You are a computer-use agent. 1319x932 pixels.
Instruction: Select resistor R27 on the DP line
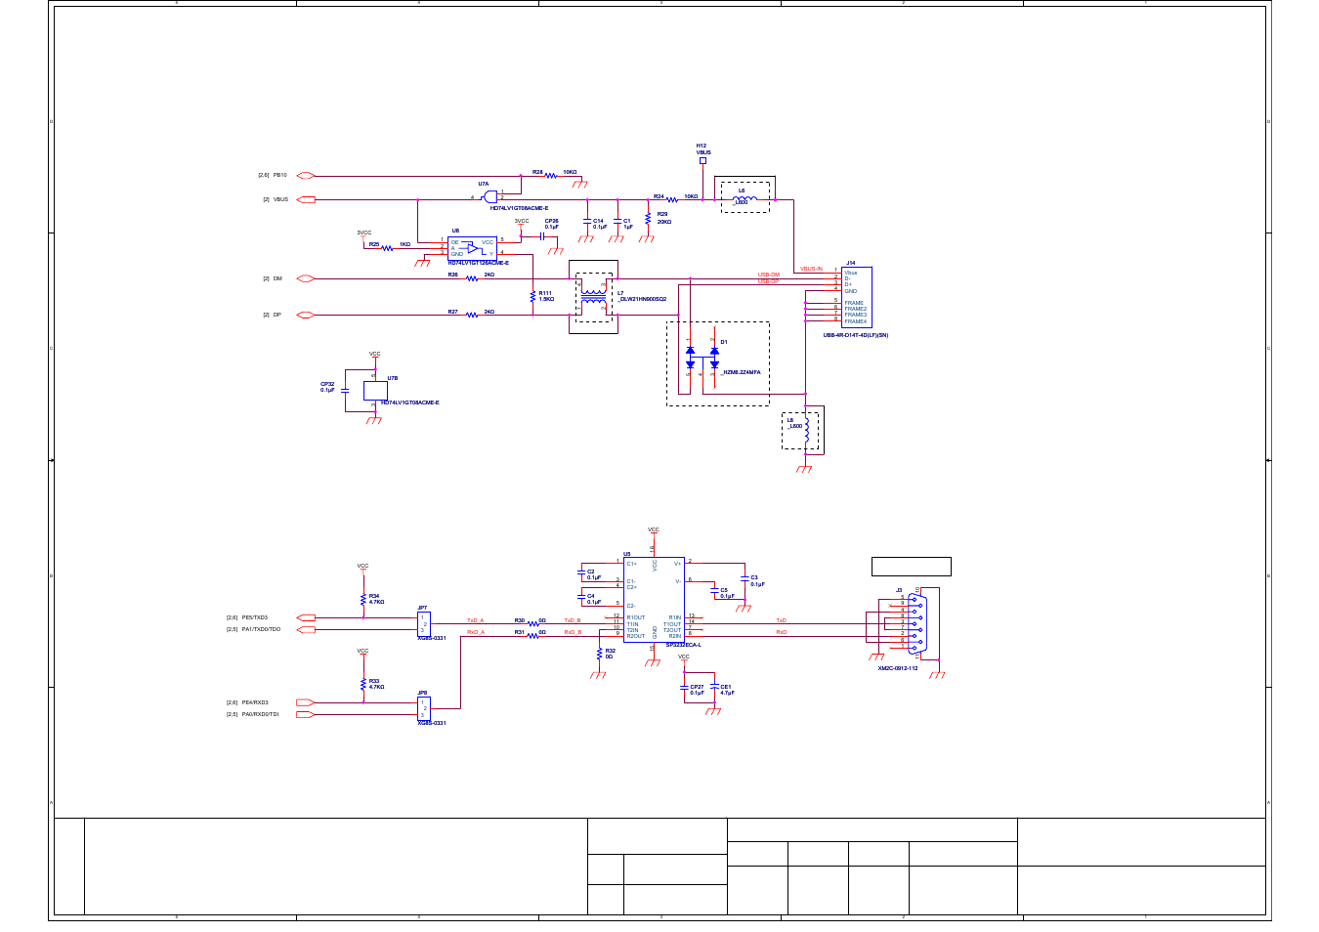472,315
